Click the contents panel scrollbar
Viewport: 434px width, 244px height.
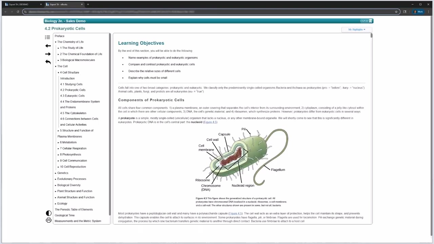click(110, 124)
